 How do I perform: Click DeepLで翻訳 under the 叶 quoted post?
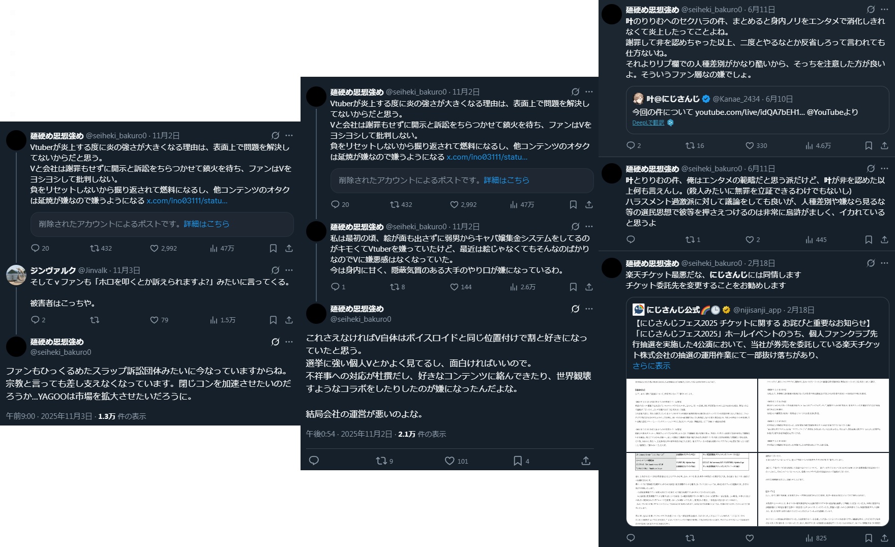pyautogui.click(x=648, y=123)
